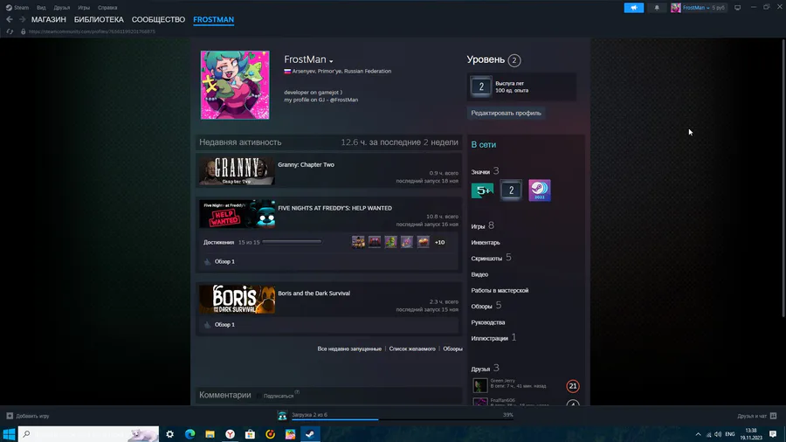
Task: Click the Boris Dark Survival thumbnail
Action: click(x=237, y=300)
